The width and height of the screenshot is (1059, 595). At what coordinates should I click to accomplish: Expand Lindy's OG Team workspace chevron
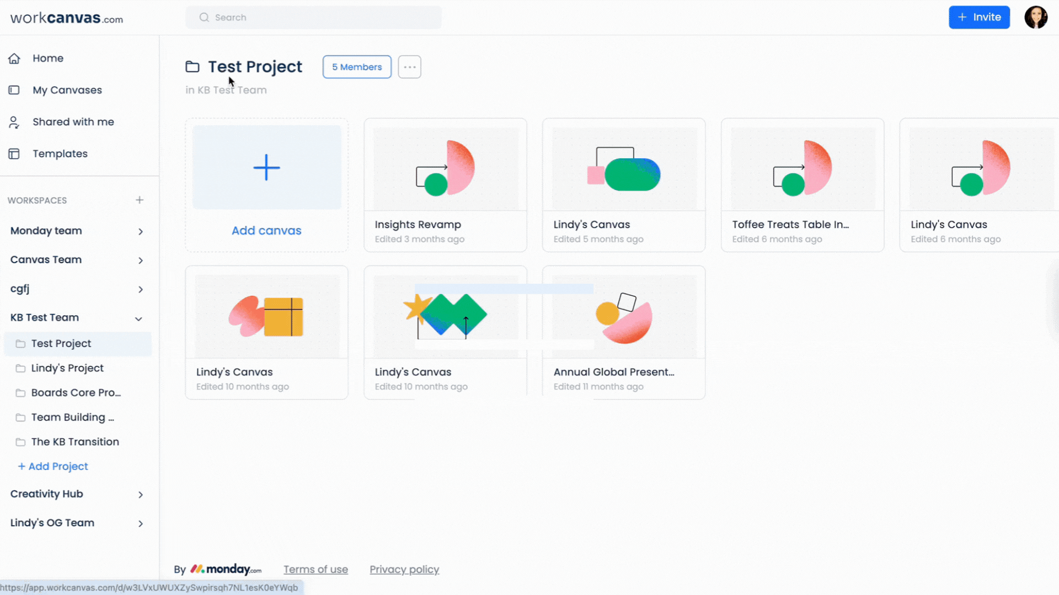point(141,524)
